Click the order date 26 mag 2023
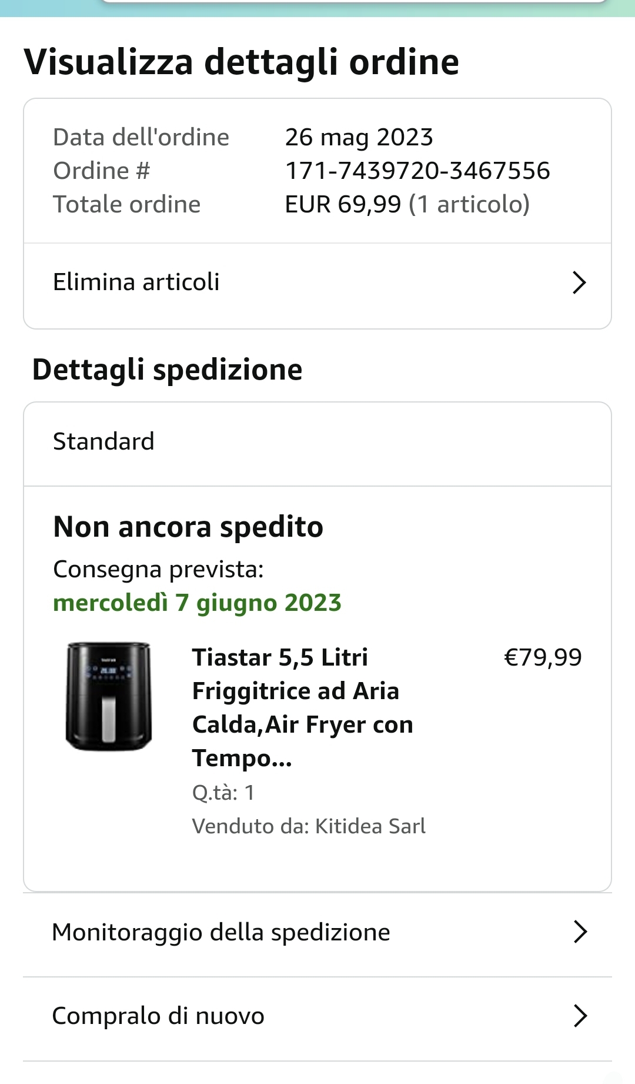Image resolution: width=635 pixels, height=1084 pixels. (359, 138)
